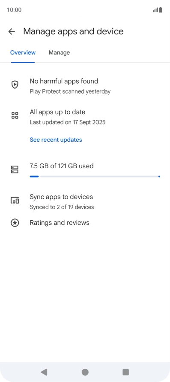Tap the recent apps square button
170x382 pixels.
[x=125, y=372]
